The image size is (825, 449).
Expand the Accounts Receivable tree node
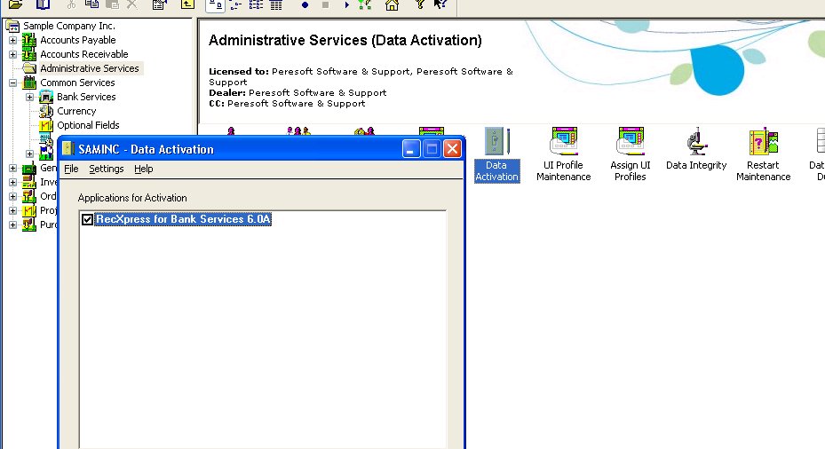point(12,54)
